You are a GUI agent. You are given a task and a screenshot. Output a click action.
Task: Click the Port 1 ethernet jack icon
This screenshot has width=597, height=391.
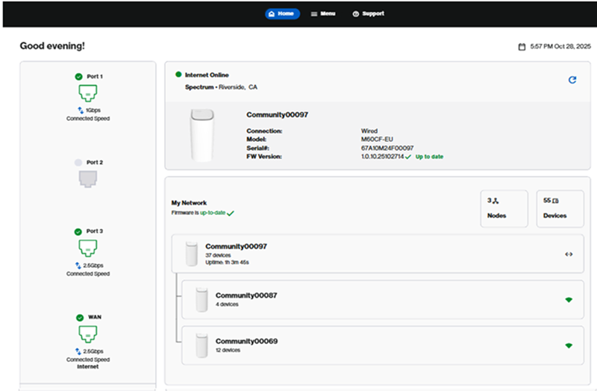88,93
